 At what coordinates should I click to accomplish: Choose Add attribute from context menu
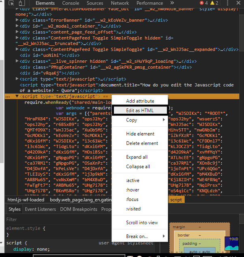pyautogui.click(x=140, y=101)
